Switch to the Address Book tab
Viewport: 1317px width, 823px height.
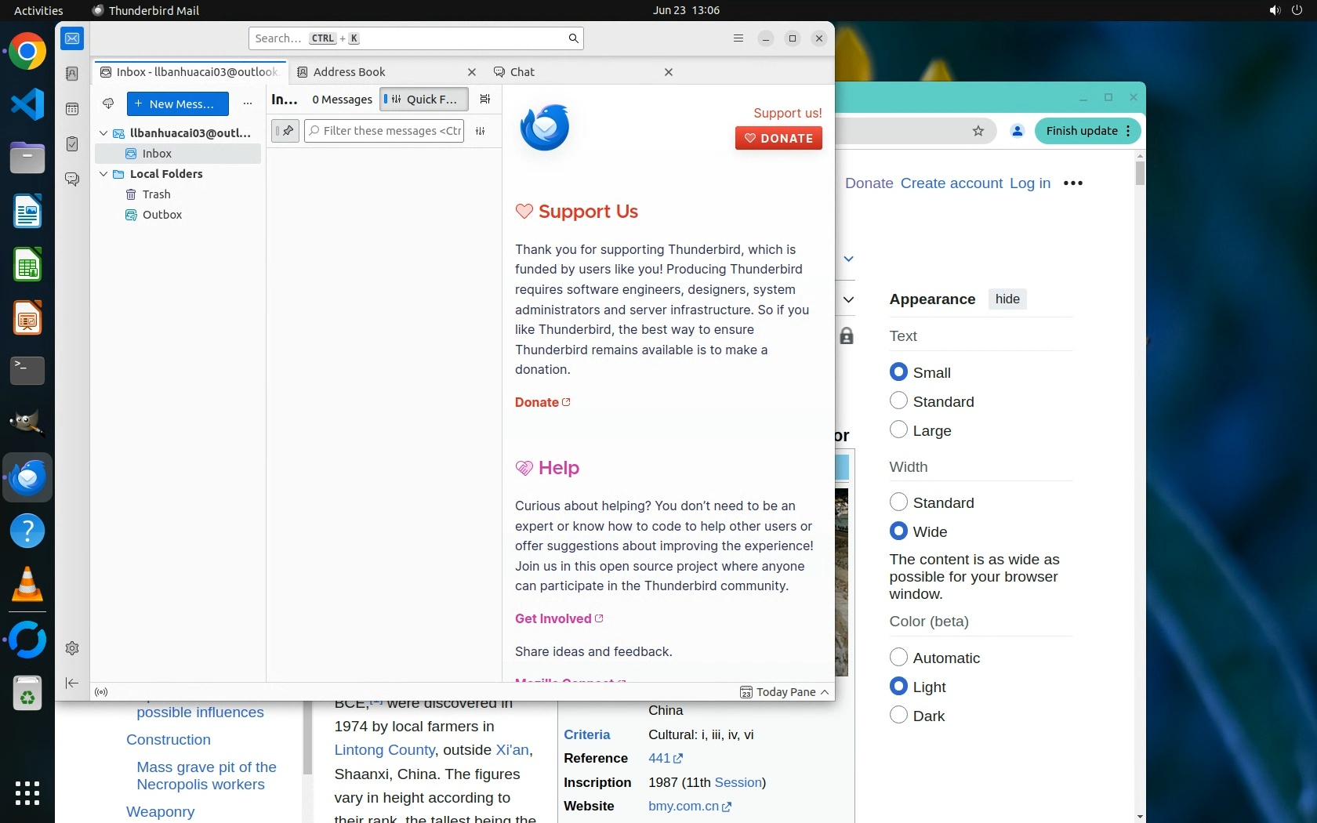350,72
